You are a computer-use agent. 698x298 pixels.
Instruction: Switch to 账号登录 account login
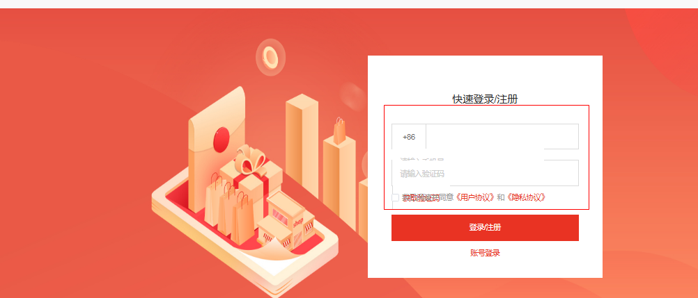tap(485, 253)
